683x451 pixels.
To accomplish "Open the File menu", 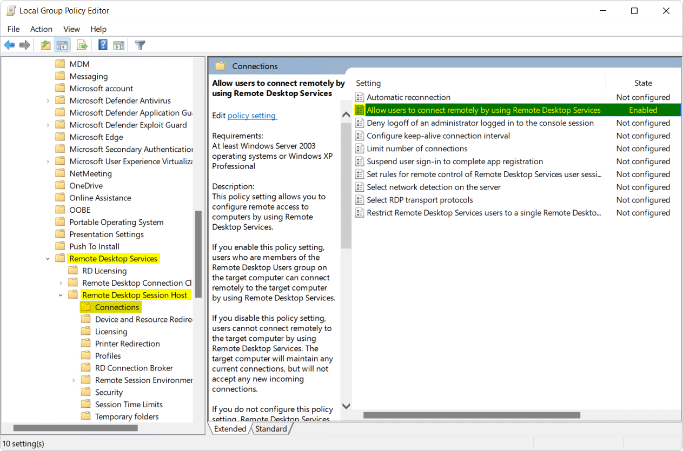I will [14, 29].
